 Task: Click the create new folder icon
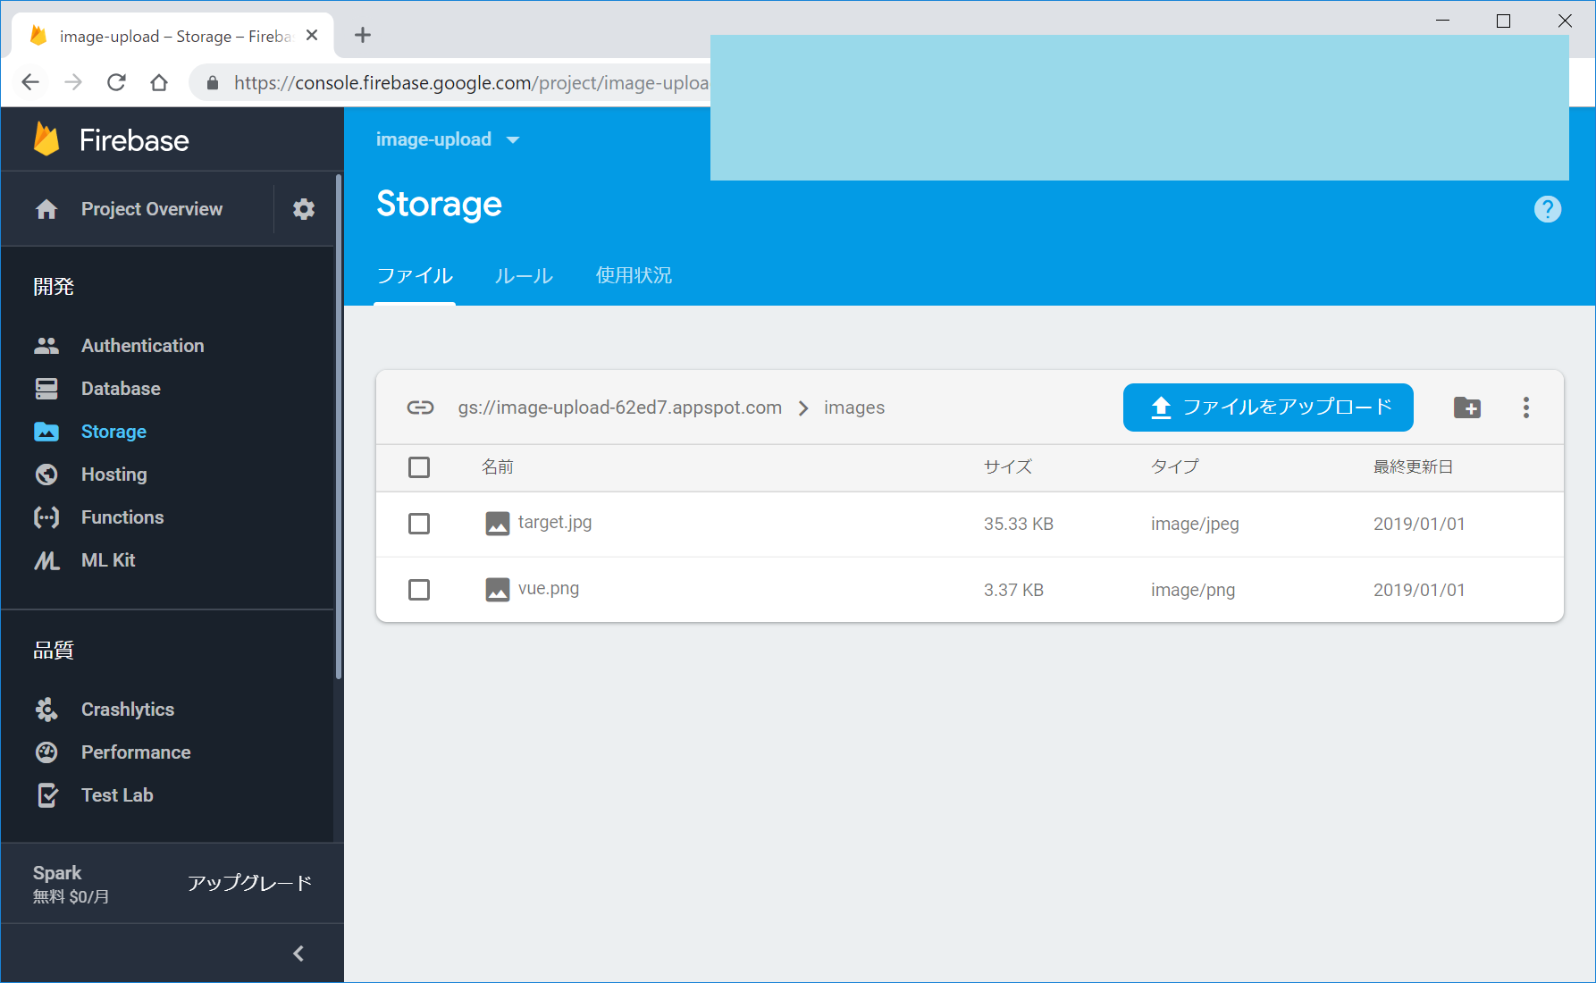pyautogui.click(x=1466, y=407)
